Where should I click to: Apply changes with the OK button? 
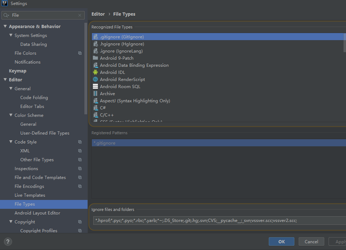pos(281,241)
